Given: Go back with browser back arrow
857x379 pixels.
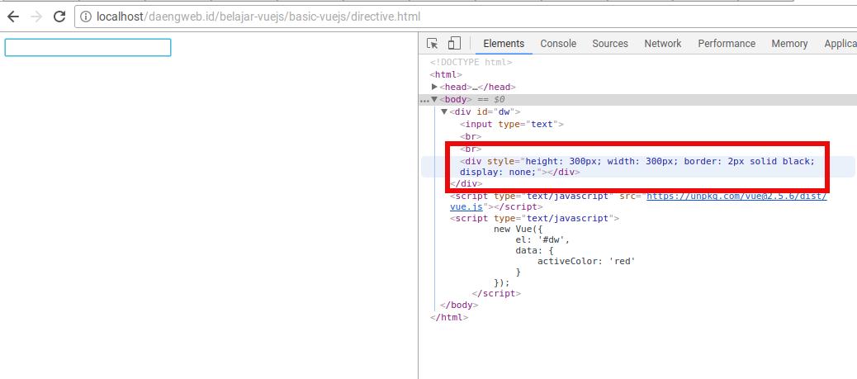Looking at the screenshot, I should [x=13, y=17].
